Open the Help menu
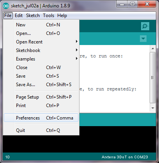Image resolution: width=159 pixels, height=163 pixels. tap(62, 16)
